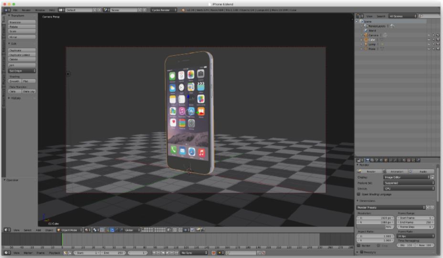The height and width of the screenshot is (258, 443).
Task: Open the Scene selector field
Action: pos(124,10)
